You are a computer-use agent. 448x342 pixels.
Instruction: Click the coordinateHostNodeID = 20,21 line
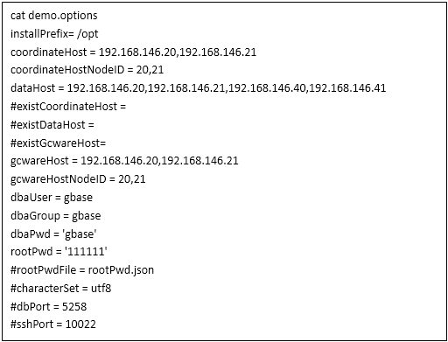pyautogui.click(x=87, y=70)
